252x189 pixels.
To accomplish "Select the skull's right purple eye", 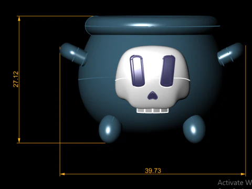I will [x=168, y=71].
